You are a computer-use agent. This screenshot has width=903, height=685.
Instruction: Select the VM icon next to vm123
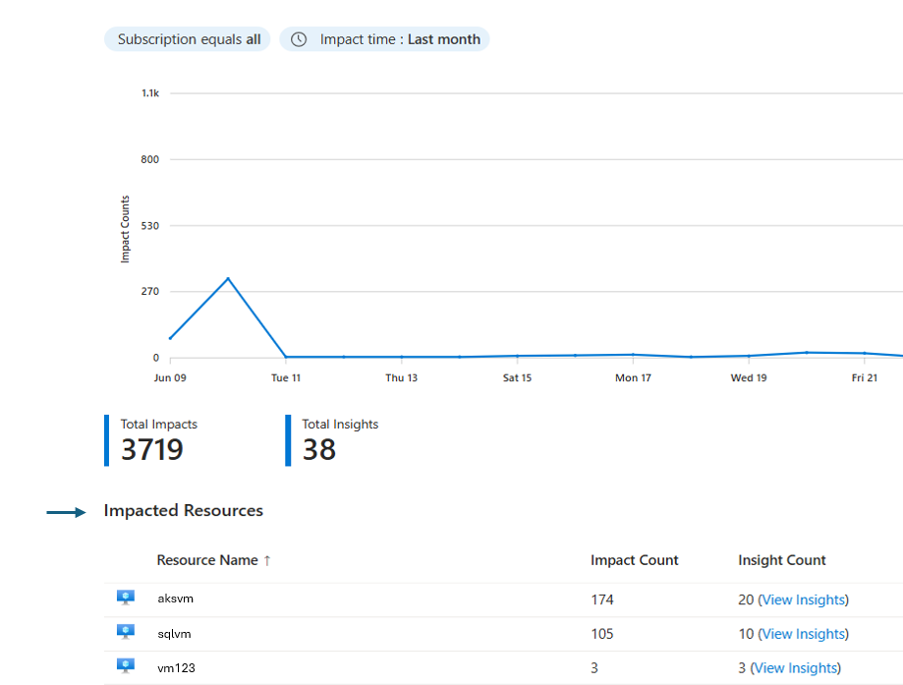coord(125,664)
